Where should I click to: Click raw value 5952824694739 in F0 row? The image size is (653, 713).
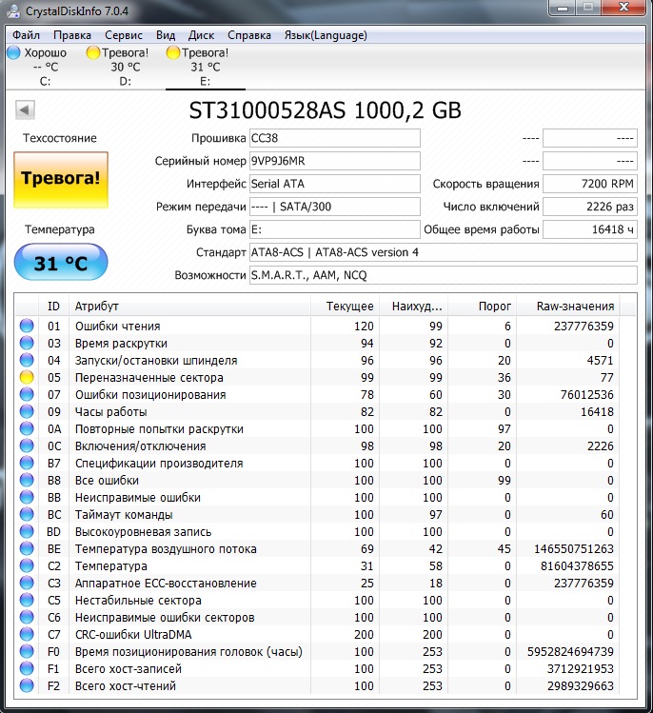click(x=571, y=652)
